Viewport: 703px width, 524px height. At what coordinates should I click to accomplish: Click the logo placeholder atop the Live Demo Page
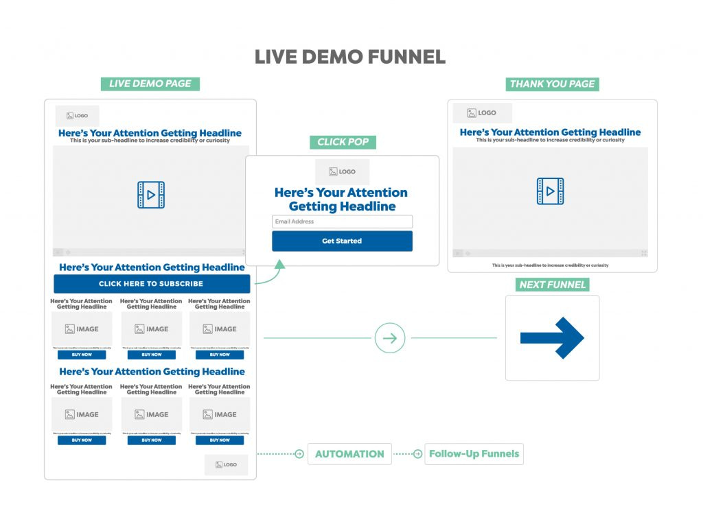tap(77, 115)
